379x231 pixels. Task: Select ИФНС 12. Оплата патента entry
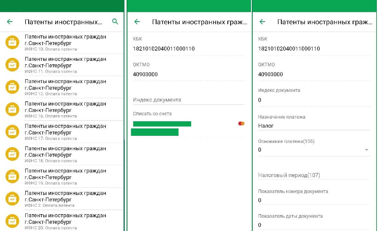(x=62, y=87)
